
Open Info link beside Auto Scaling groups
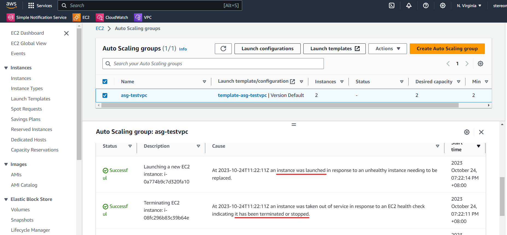point(183,49)
